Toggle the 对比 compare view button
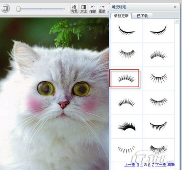Viewport: 182px width, 170px height. (83, 9)
